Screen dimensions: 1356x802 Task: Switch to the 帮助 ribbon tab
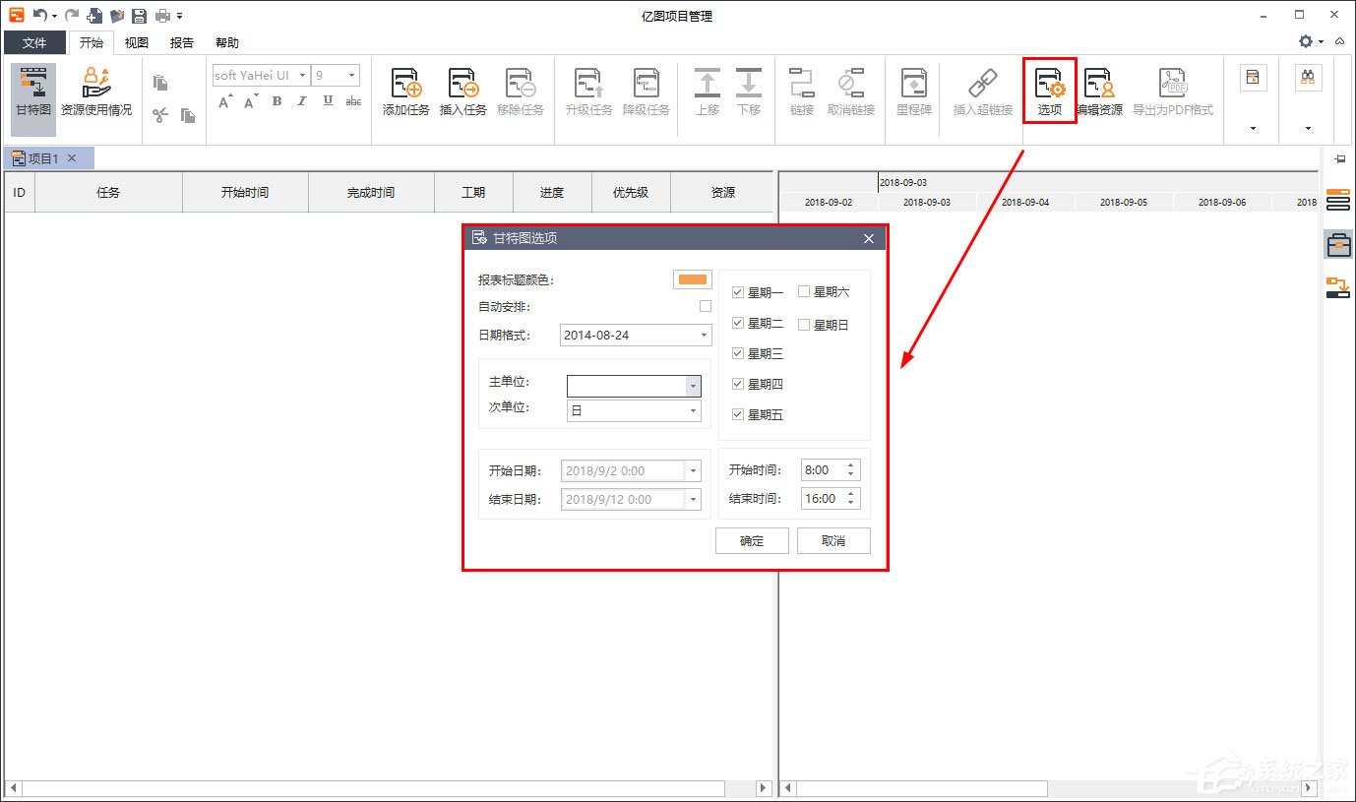[x=227, y=42]
